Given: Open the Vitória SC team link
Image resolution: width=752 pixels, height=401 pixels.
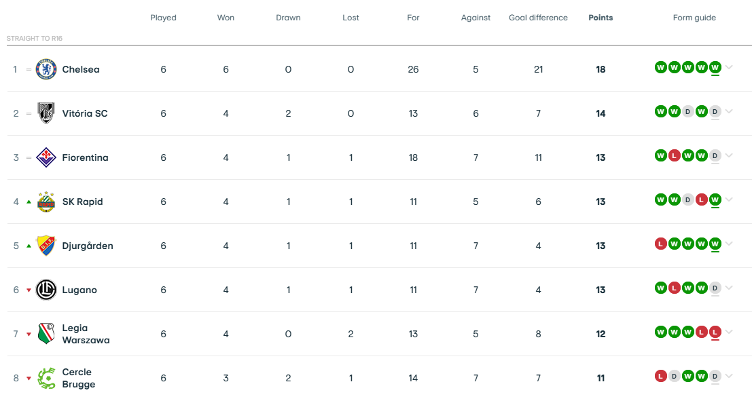Looking at the screenshot, I should click(85, 113).
